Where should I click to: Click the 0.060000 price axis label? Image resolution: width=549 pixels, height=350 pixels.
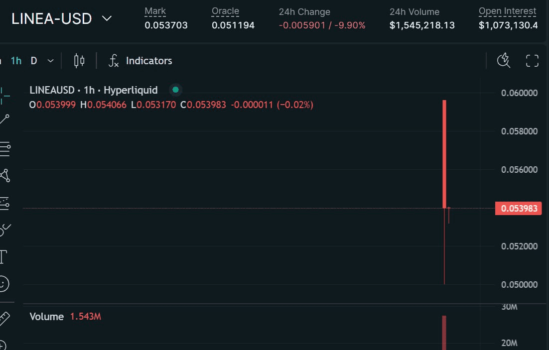click(519, 93)
